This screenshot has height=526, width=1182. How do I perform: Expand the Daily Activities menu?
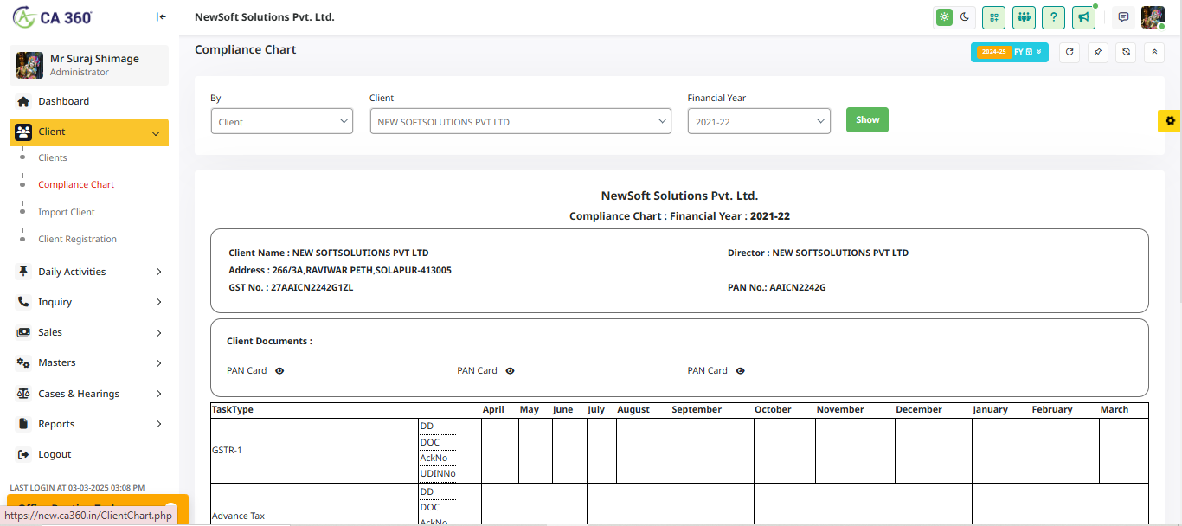(89, 272)
